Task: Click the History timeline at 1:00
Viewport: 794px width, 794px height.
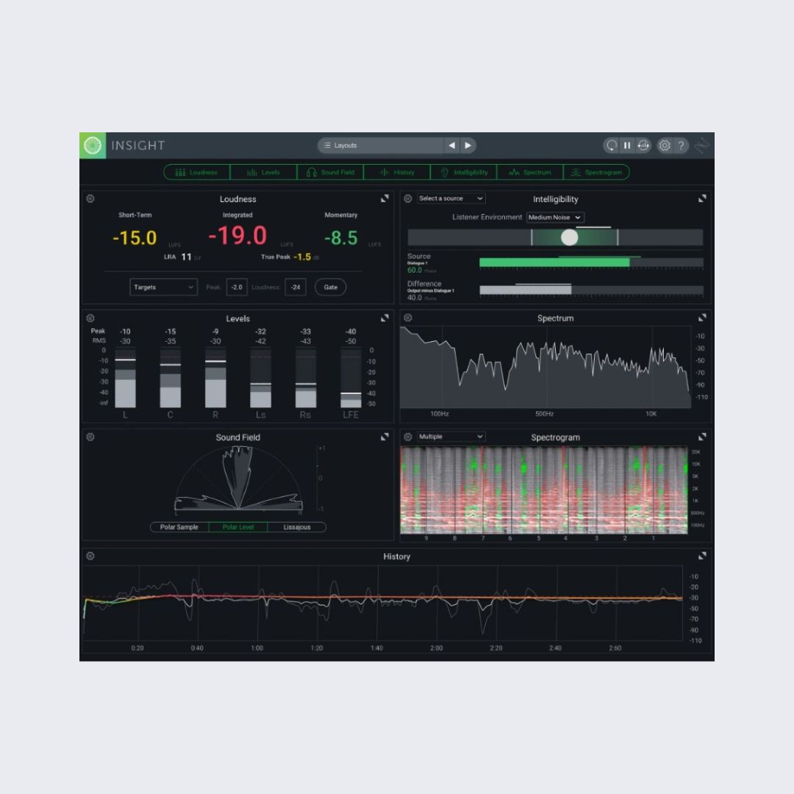Action: click(257, 648)
